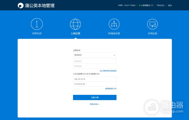
Task: Click 退出 to log out
Action: [170, 5]
